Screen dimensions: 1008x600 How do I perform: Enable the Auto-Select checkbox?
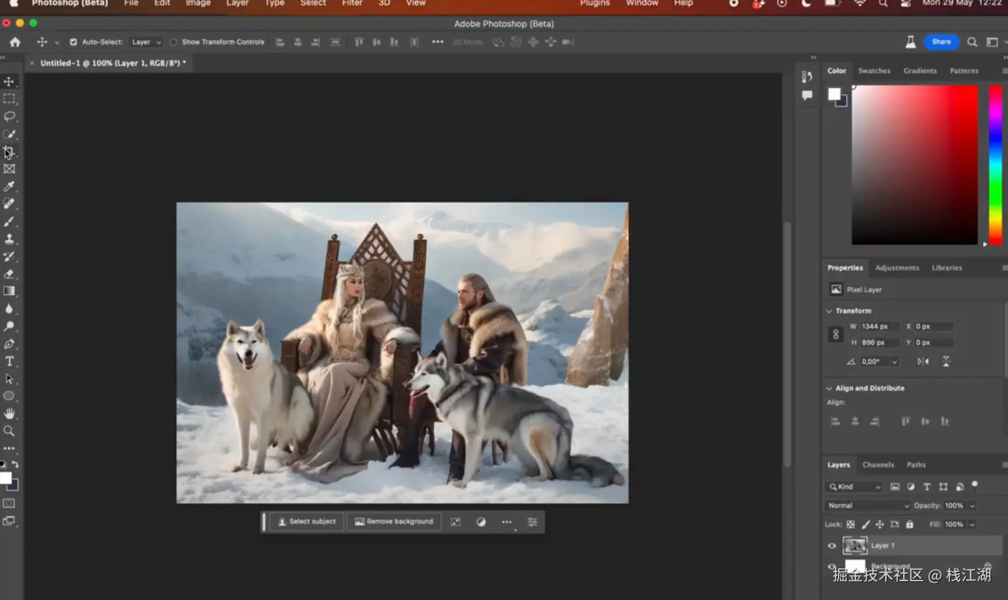tap(73, 42)
